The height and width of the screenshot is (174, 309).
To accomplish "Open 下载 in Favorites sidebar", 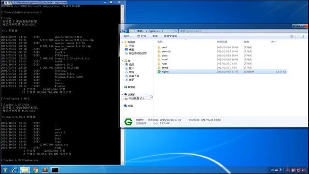I will (x=131, y=46).
